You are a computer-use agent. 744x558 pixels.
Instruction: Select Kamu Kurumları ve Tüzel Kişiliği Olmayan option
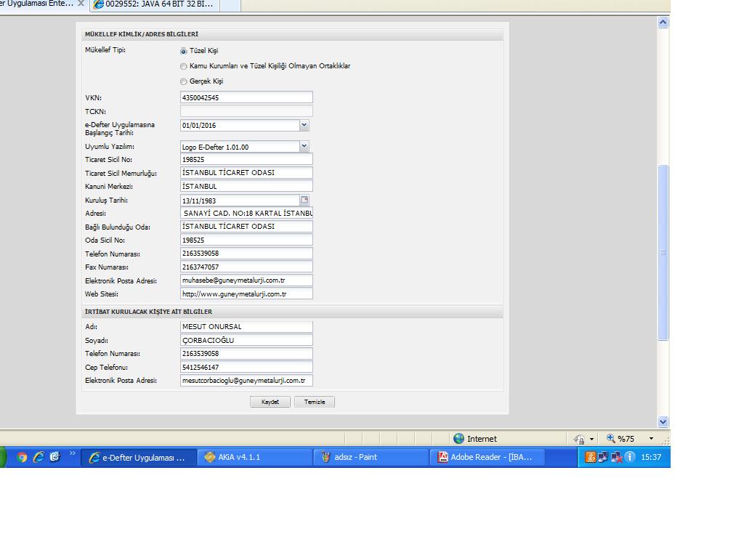coord(184,67)
